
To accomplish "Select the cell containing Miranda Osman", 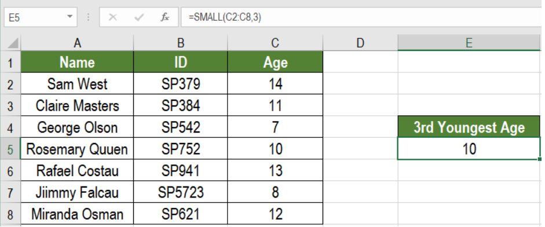I will [x=77, y=214].
